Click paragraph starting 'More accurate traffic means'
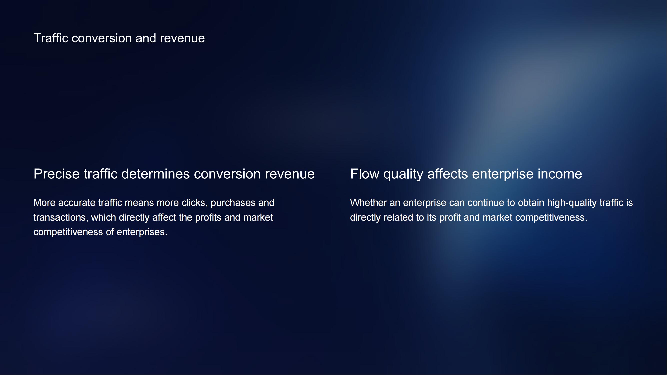 click(x=154, y=217)
